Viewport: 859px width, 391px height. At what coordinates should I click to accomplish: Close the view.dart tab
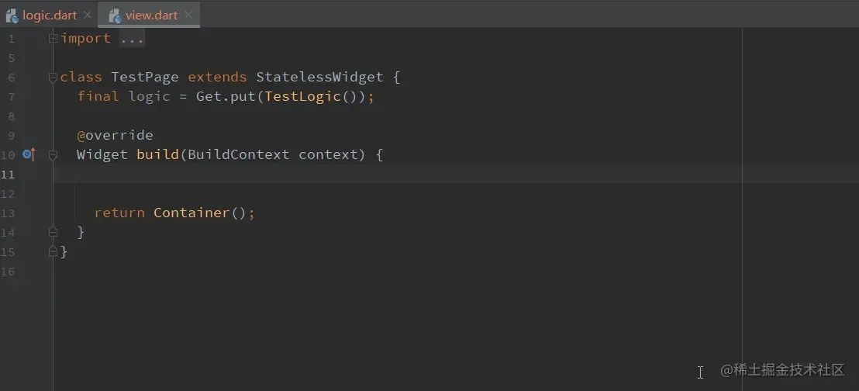(188, 16)
